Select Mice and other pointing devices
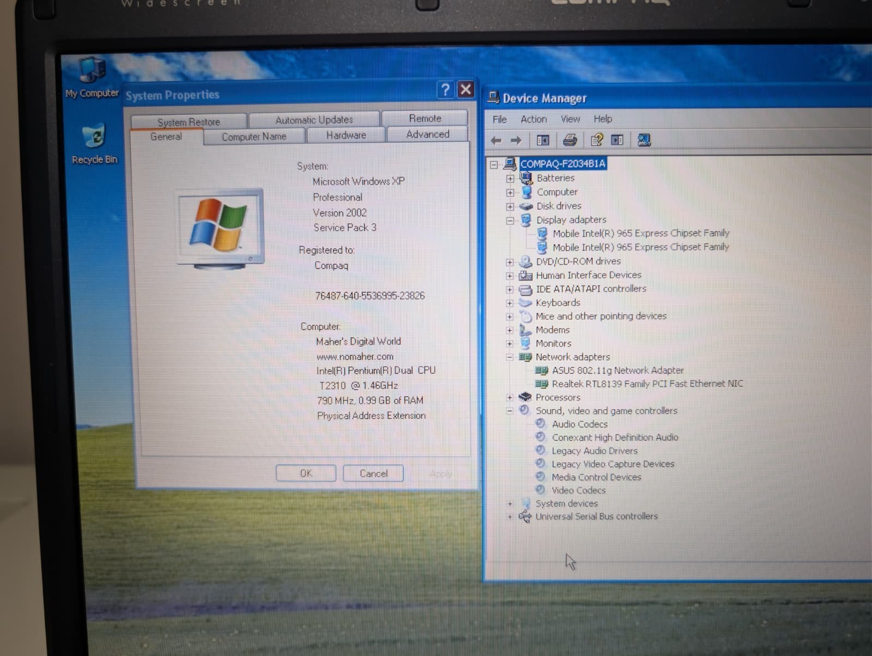This screenshot has width=872, height=656. click(601, 317)
